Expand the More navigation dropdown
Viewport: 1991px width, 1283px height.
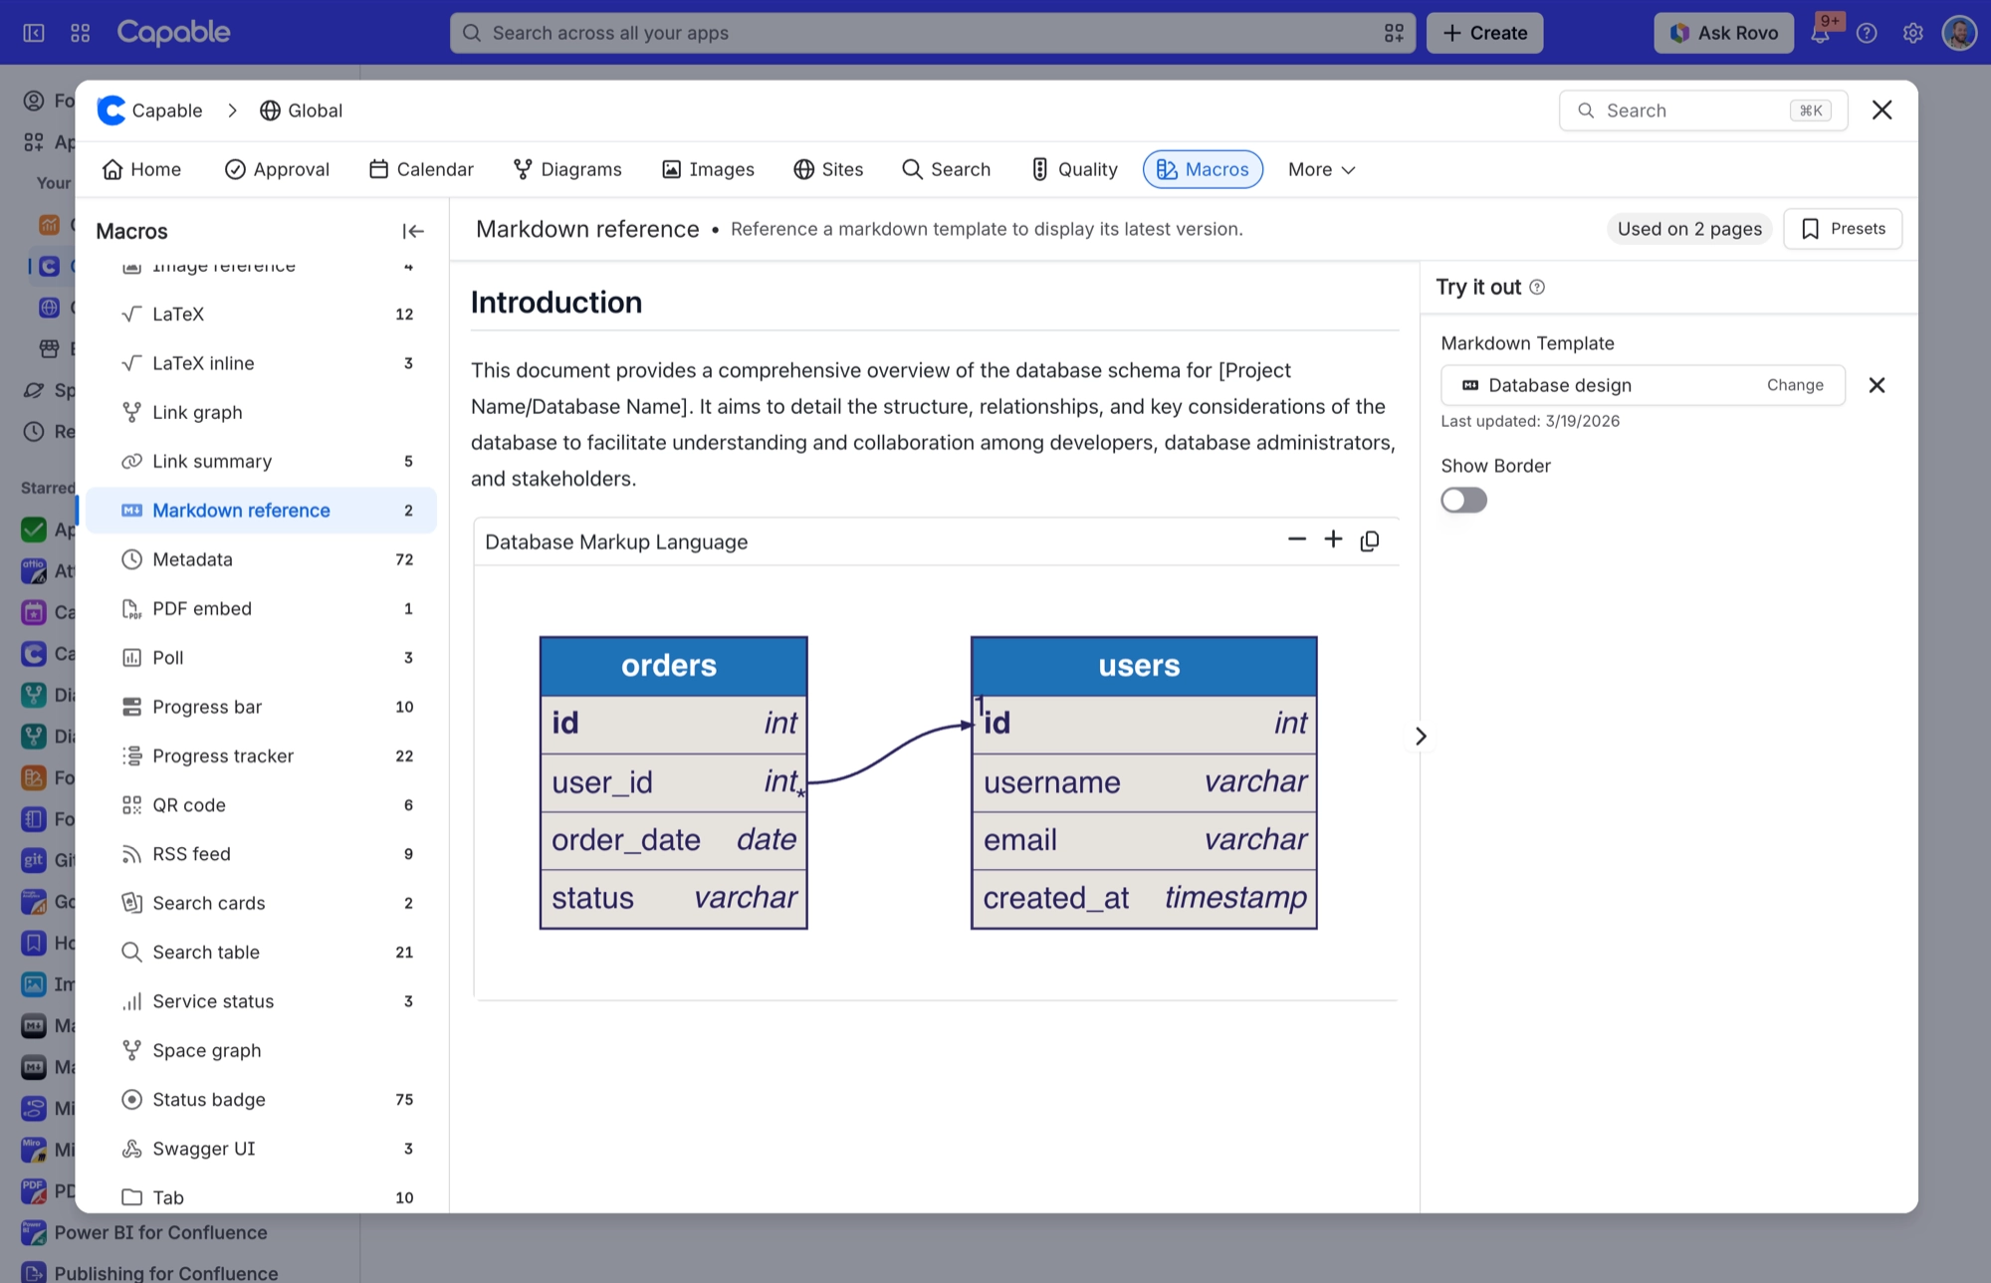point(1321,169)
